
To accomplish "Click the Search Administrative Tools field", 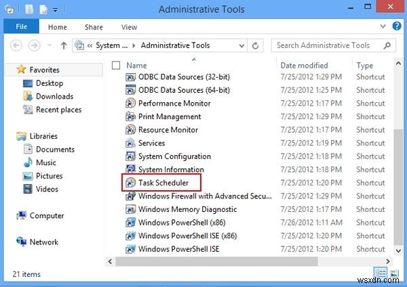I will coord(326,46).
